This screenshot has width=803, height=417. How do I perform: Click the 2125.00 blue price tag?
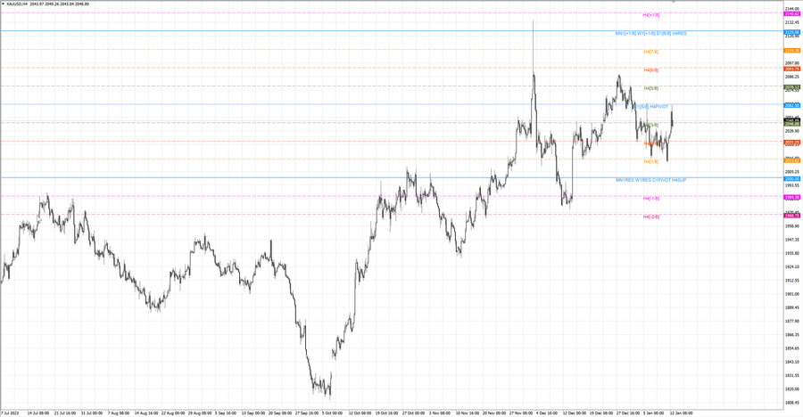coord(791,32)
